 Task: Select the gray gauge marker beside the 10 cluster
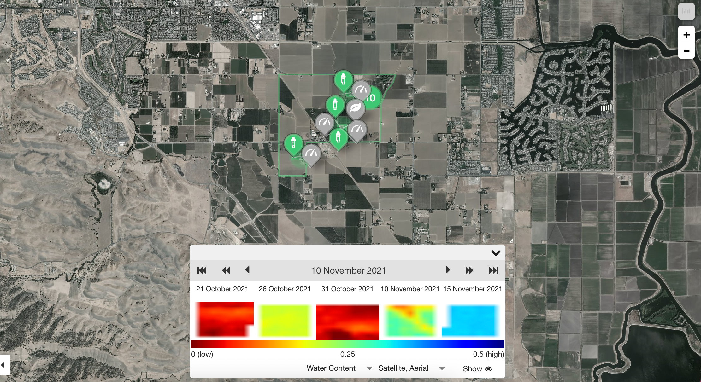click(361, 90)
